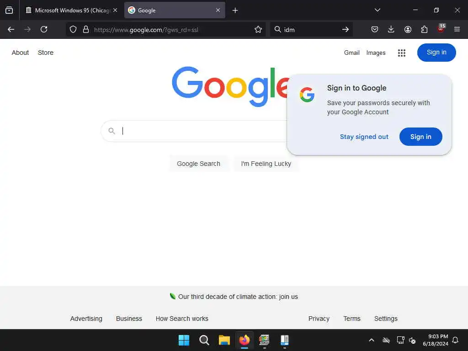Screen dimensions: 468x351
Task: Open the Google apps grid
Action: click(x=402, y=53)
